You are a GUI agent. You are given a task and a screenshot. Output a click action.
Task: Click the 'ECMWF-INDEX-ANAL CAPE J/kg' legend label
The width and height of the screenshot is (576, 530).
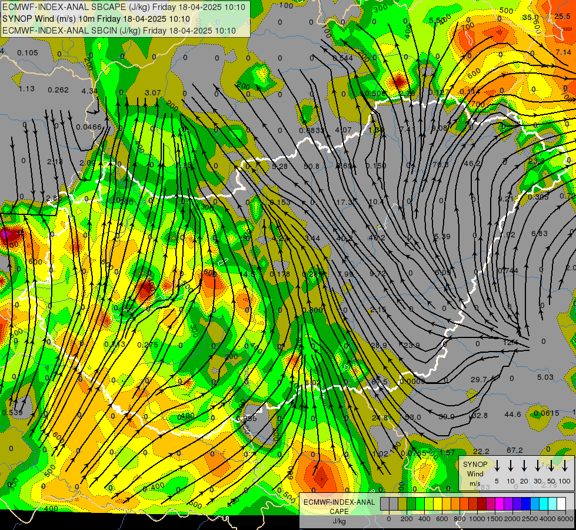[339, 511]
